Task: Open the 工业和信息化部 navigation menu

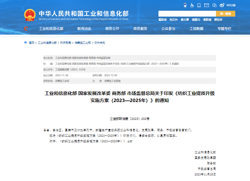Action: [x=51, y=29]
